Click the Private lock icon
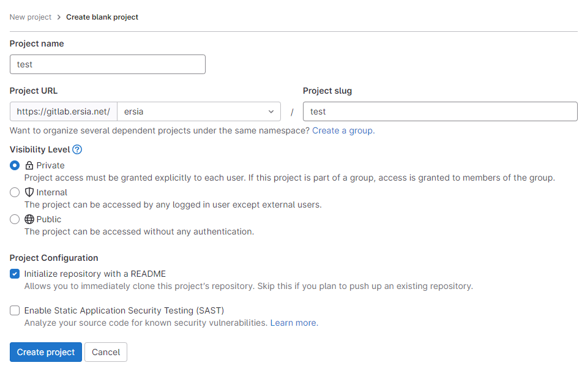This screenshot has height=379, width=582. (x=29, y=165)
